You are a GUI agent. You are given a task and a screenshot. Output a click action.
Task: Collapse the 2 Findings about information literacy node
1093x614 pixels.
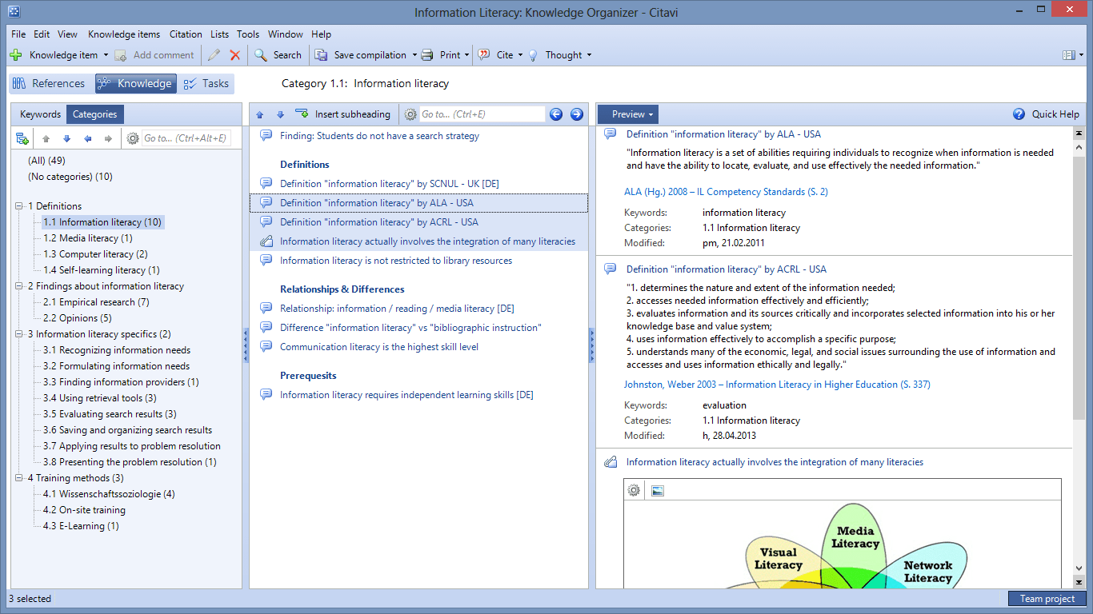pos(19,286)
